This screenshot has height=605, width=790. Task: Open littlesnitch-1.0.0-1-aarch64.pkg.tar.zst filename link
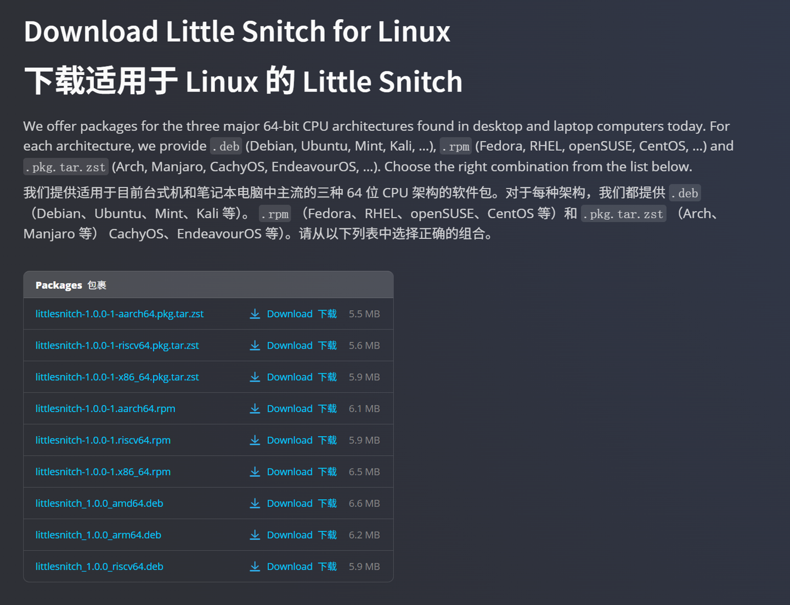pyautogui.click(x=119, y=314)
